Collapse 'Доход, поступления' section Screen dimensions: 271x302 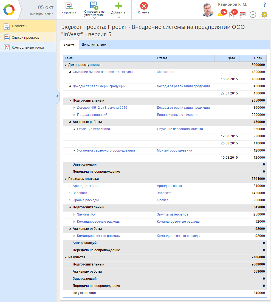point(65,65)
